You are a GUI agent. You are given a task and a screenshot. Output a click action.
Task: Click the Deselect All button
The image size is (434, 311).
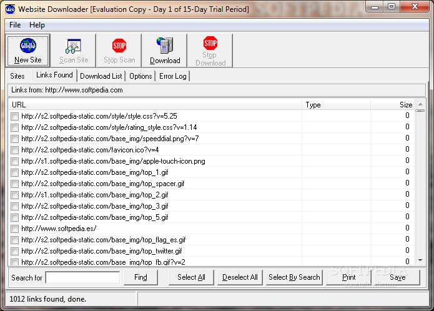tap(240, 277)
